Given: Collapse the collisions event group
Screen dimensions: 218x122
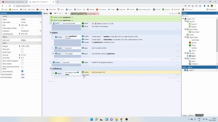Looking at the screenshot, I should pos(51,68).
